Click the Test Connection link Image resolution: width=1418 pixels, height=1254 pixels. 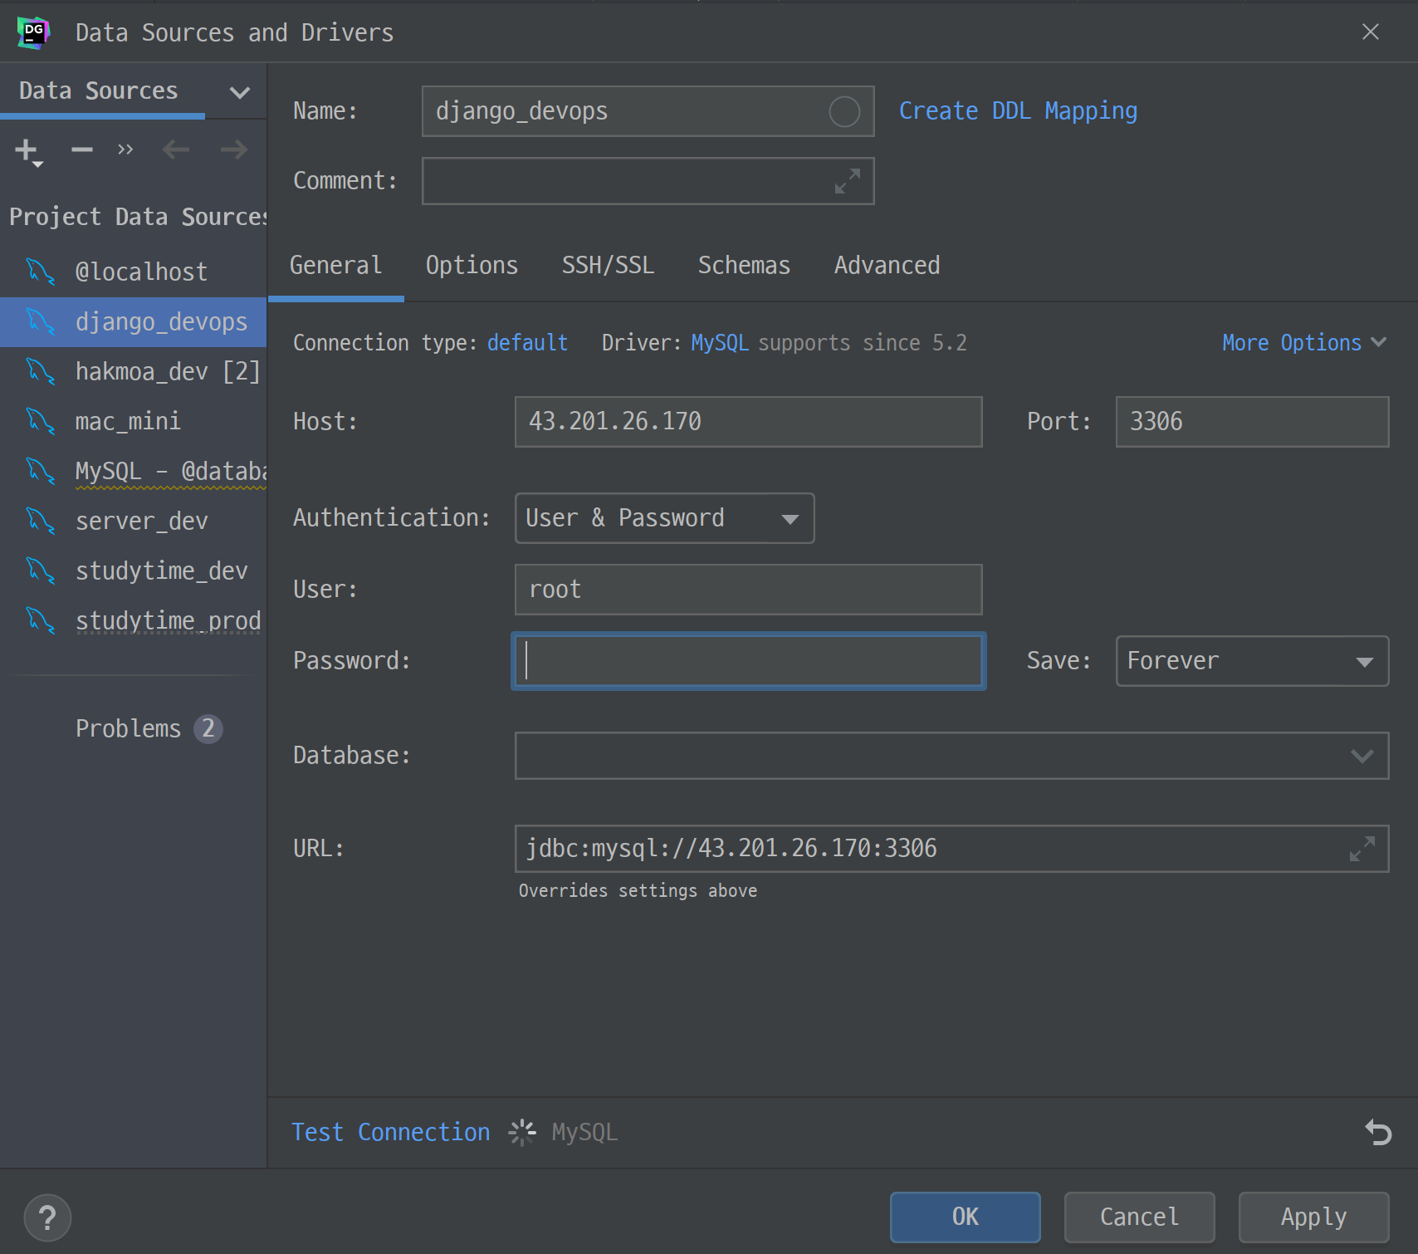390,1133
